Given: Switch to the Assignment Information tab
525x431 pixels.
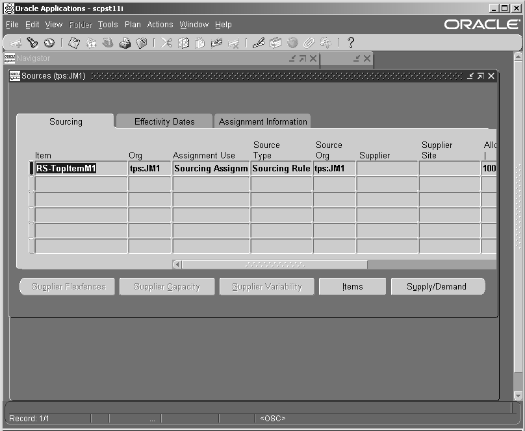Looking at the screenshot, I should pyautogui.click(x=263, y=121).
